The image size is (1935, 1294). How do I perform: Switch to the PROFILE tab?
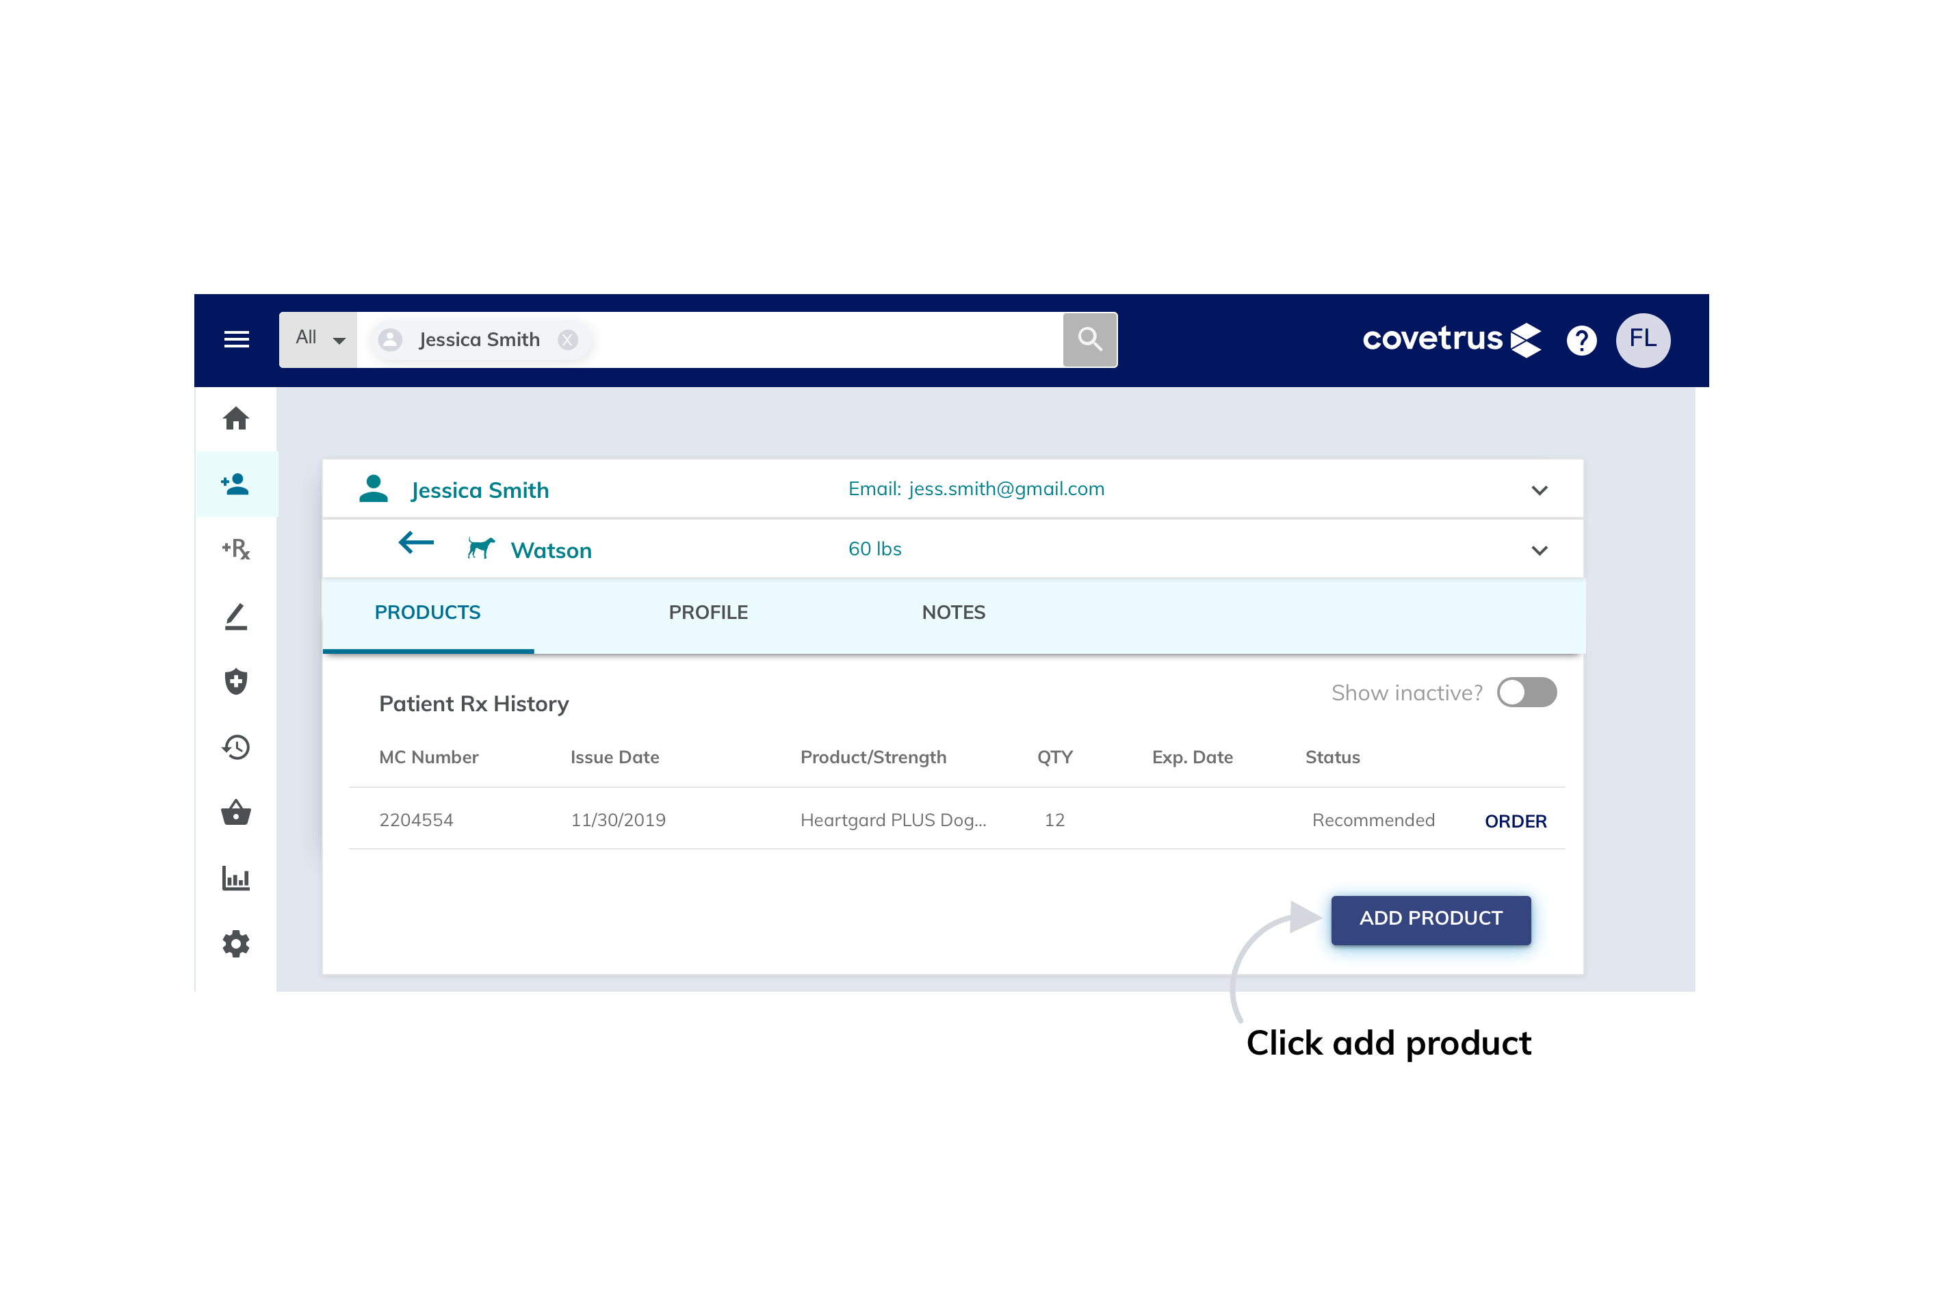(707, 612)
